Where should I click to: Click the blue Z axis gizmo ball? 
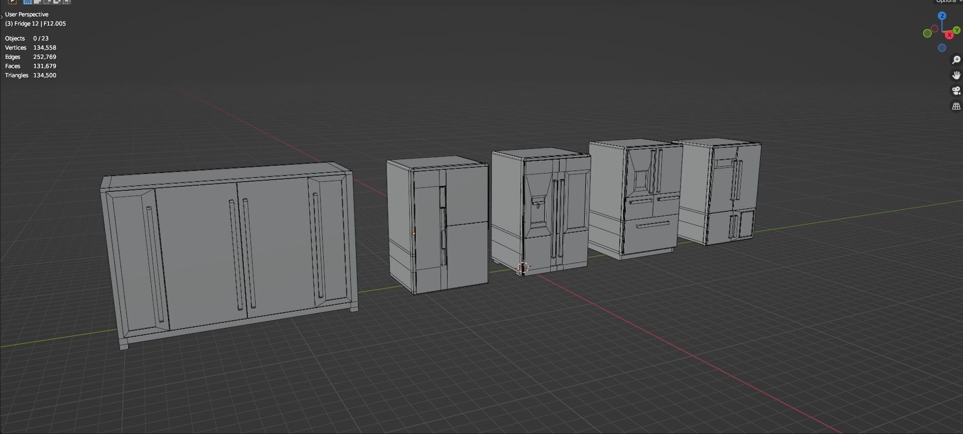[x=941, y=16]
